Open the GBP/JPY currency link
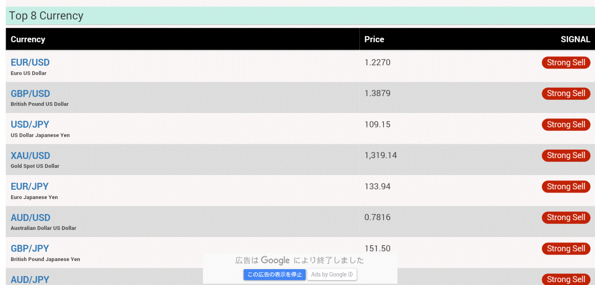 30,249
